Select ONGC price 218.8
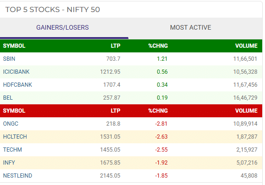This screenshot has height=185, width=265. (x=113, y=124)
